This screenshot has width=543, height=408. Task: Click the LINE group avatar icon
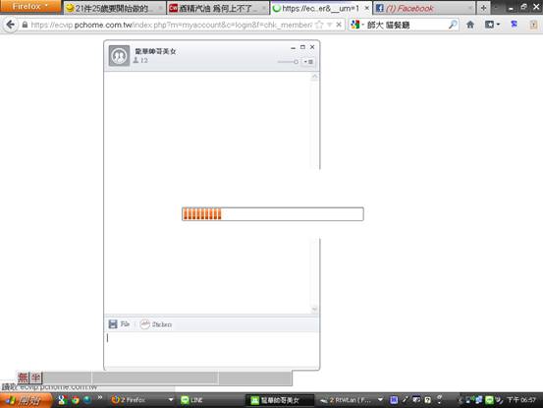(x=119, y=55)
